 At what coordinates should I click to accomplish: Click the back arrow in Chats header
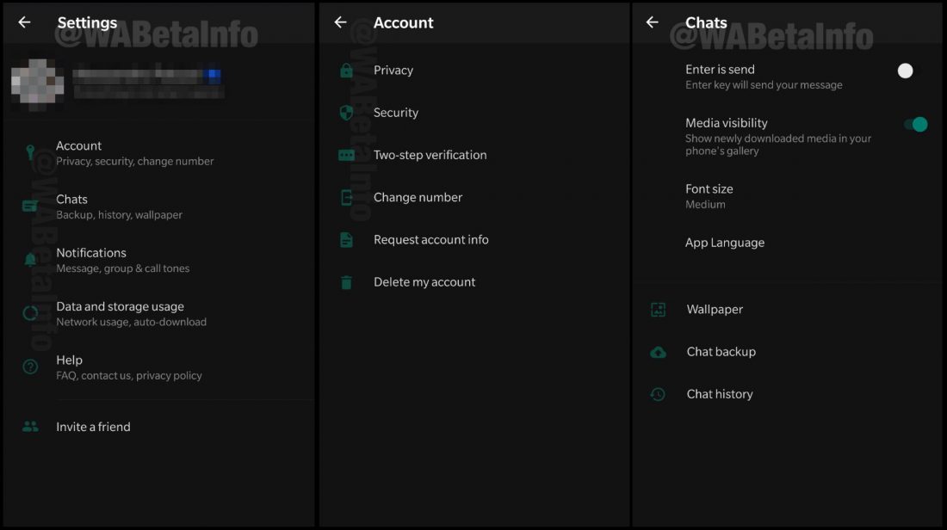click(653, 22)
